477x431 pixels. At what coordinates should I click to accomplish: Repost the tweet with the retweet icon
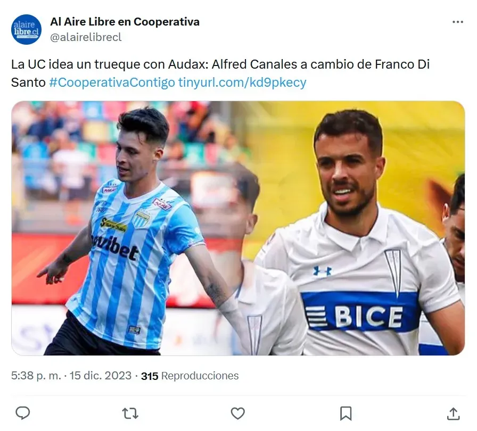coord(130,413)
